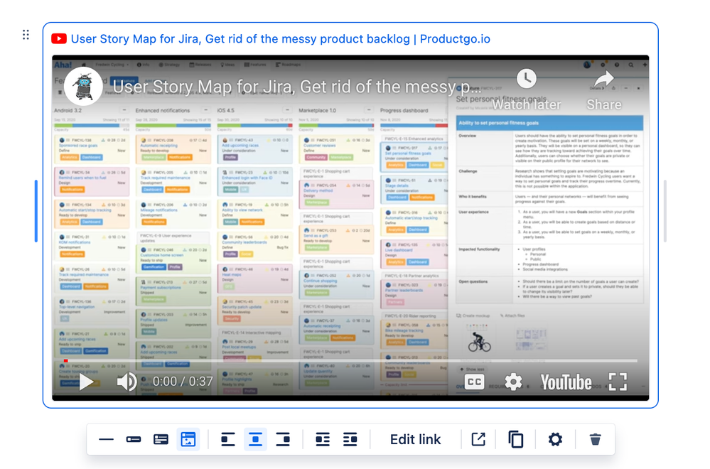Toggle closed captions CC
Screen dimensions: 710x469
[x=474, y=382]
